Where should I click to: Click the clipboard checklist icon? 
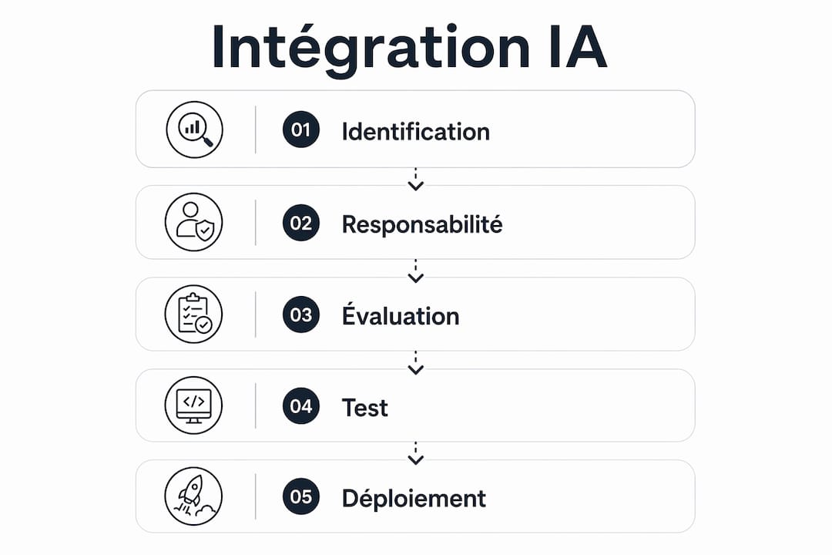(193, 314)
